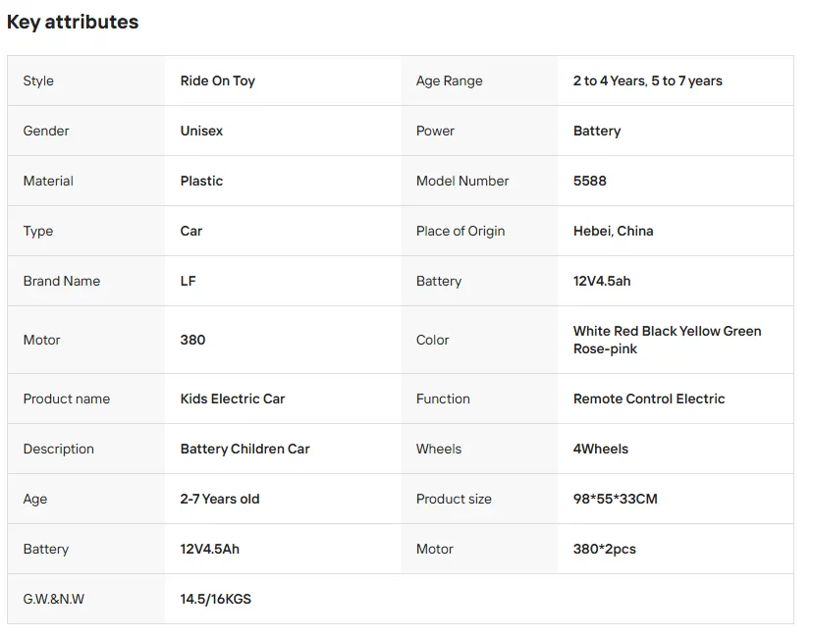813x638 pixels.
Task: Select the 4Wheels value
Action: pyautogui.click(x=600, y=449)
